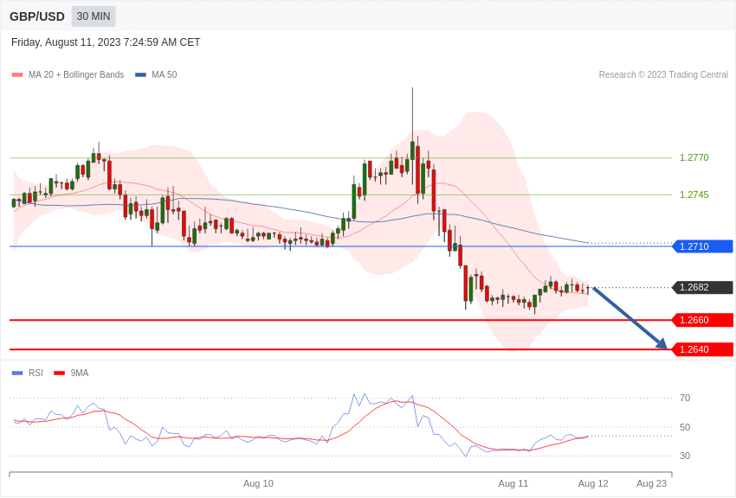Click the MA 20 + Bollinger Bands label

tap(76, 75)
